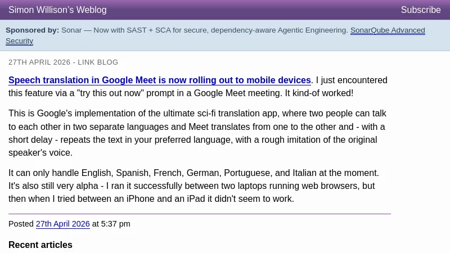Open the Speech translation in Google Meet headline
The height and width of the screenshot is (253, 450).
pyautogui.click(x=160, y=80)
